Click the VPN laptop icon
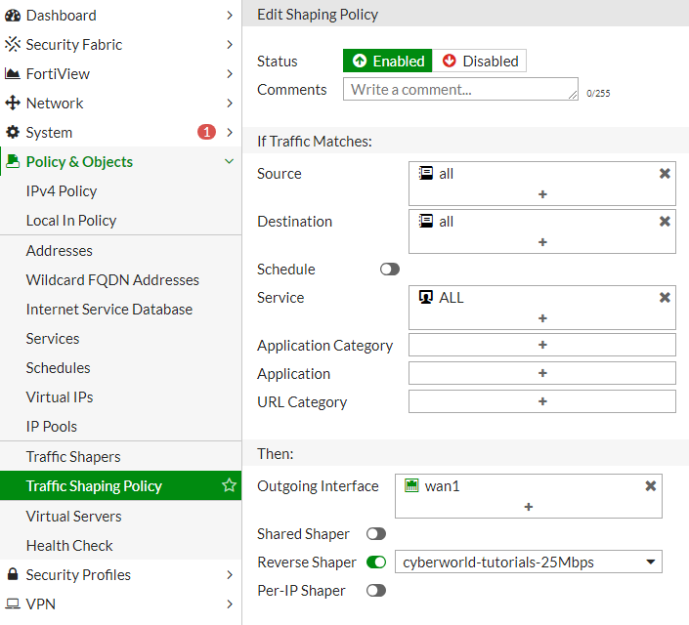This screenshot has width=689, height=625. click(13, 604)
